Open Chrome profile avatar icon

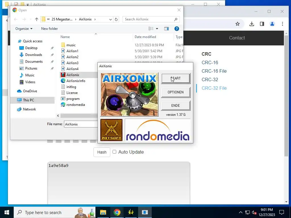click(x=272, y=24)
